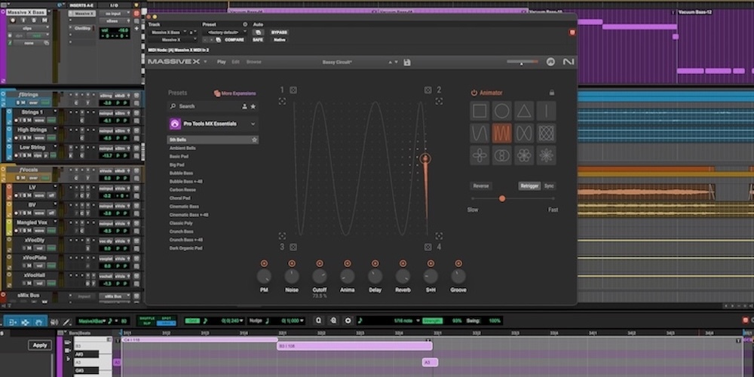Expand the Pro Tools MX Essentials bank
This screenshot has width=754, height=377.
click(x=253, y=124)
